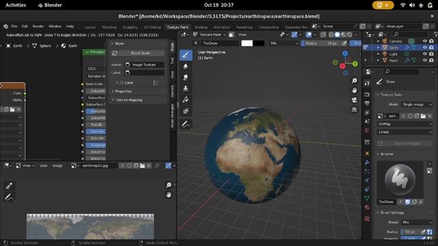Hide Moon in viewport via eye icon
The image size is (438, 246).
pyautogui.click(x=425, y=60)
